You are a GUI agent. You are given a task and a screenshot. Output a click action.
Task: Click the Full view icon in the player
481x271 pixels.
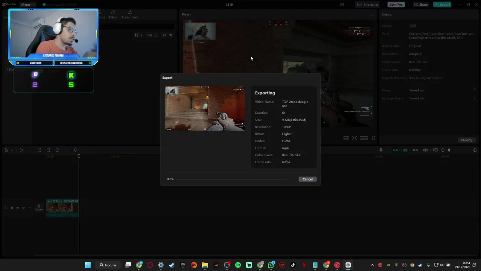point(346,138)
